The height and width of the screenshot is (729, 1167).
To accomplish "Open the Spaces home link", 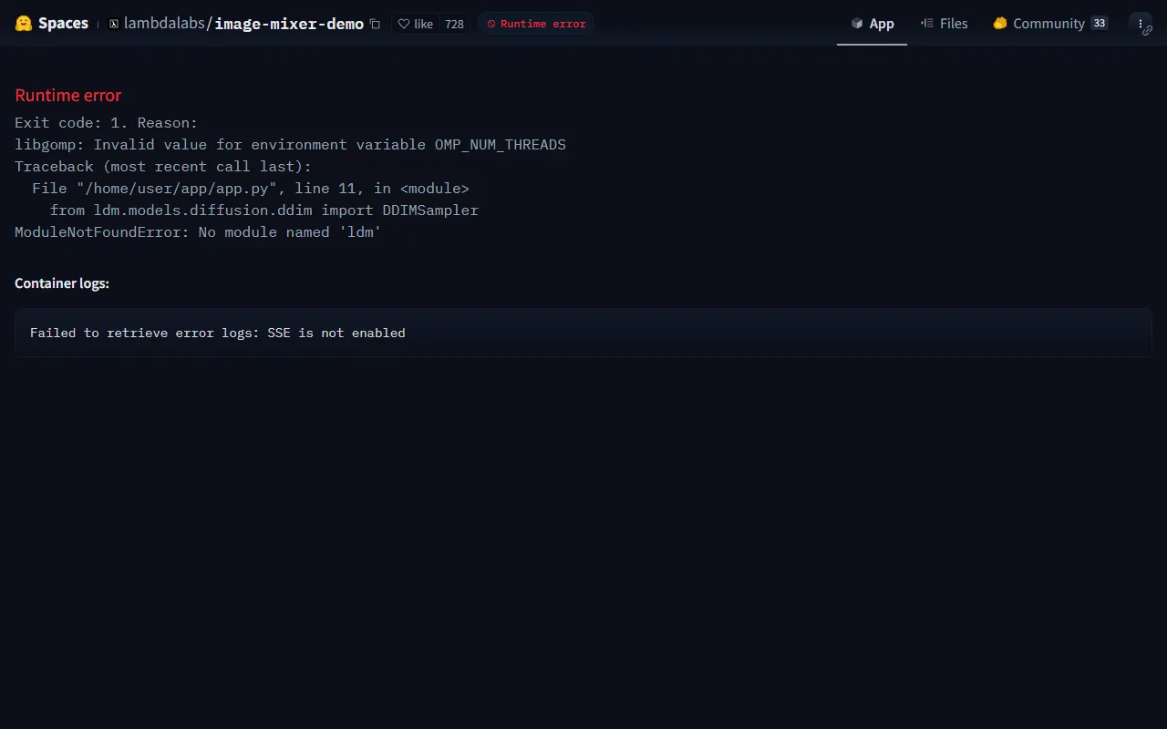I will click(63, 24).
